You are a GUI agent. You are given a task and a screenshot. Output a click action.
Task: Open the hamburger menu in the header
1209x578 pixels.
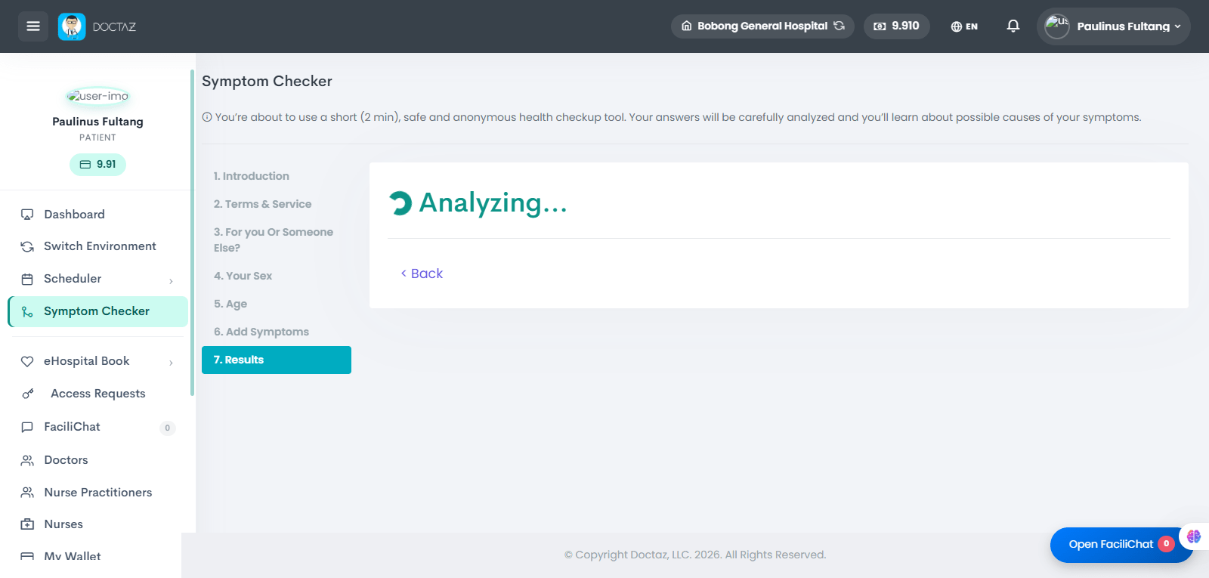pyautogui.click(x=33, y=26)
